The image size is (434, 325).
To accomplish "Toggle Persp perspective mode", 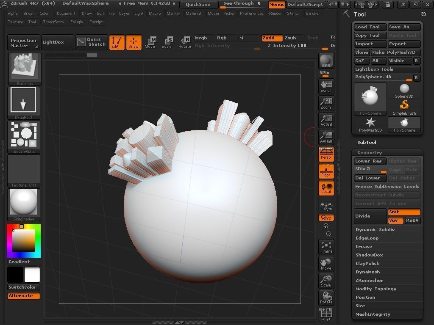I will (x=326, y=154).
